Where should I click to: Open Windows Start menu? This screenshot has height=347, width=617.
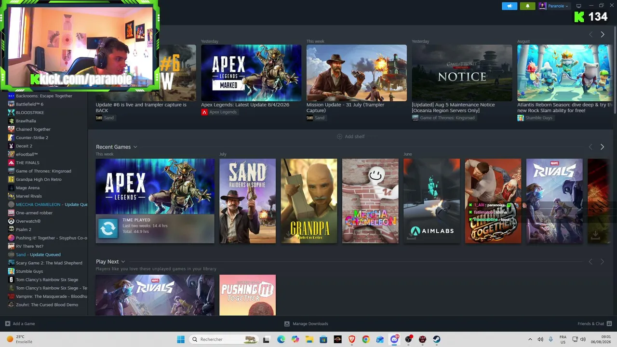coord(181,339)
